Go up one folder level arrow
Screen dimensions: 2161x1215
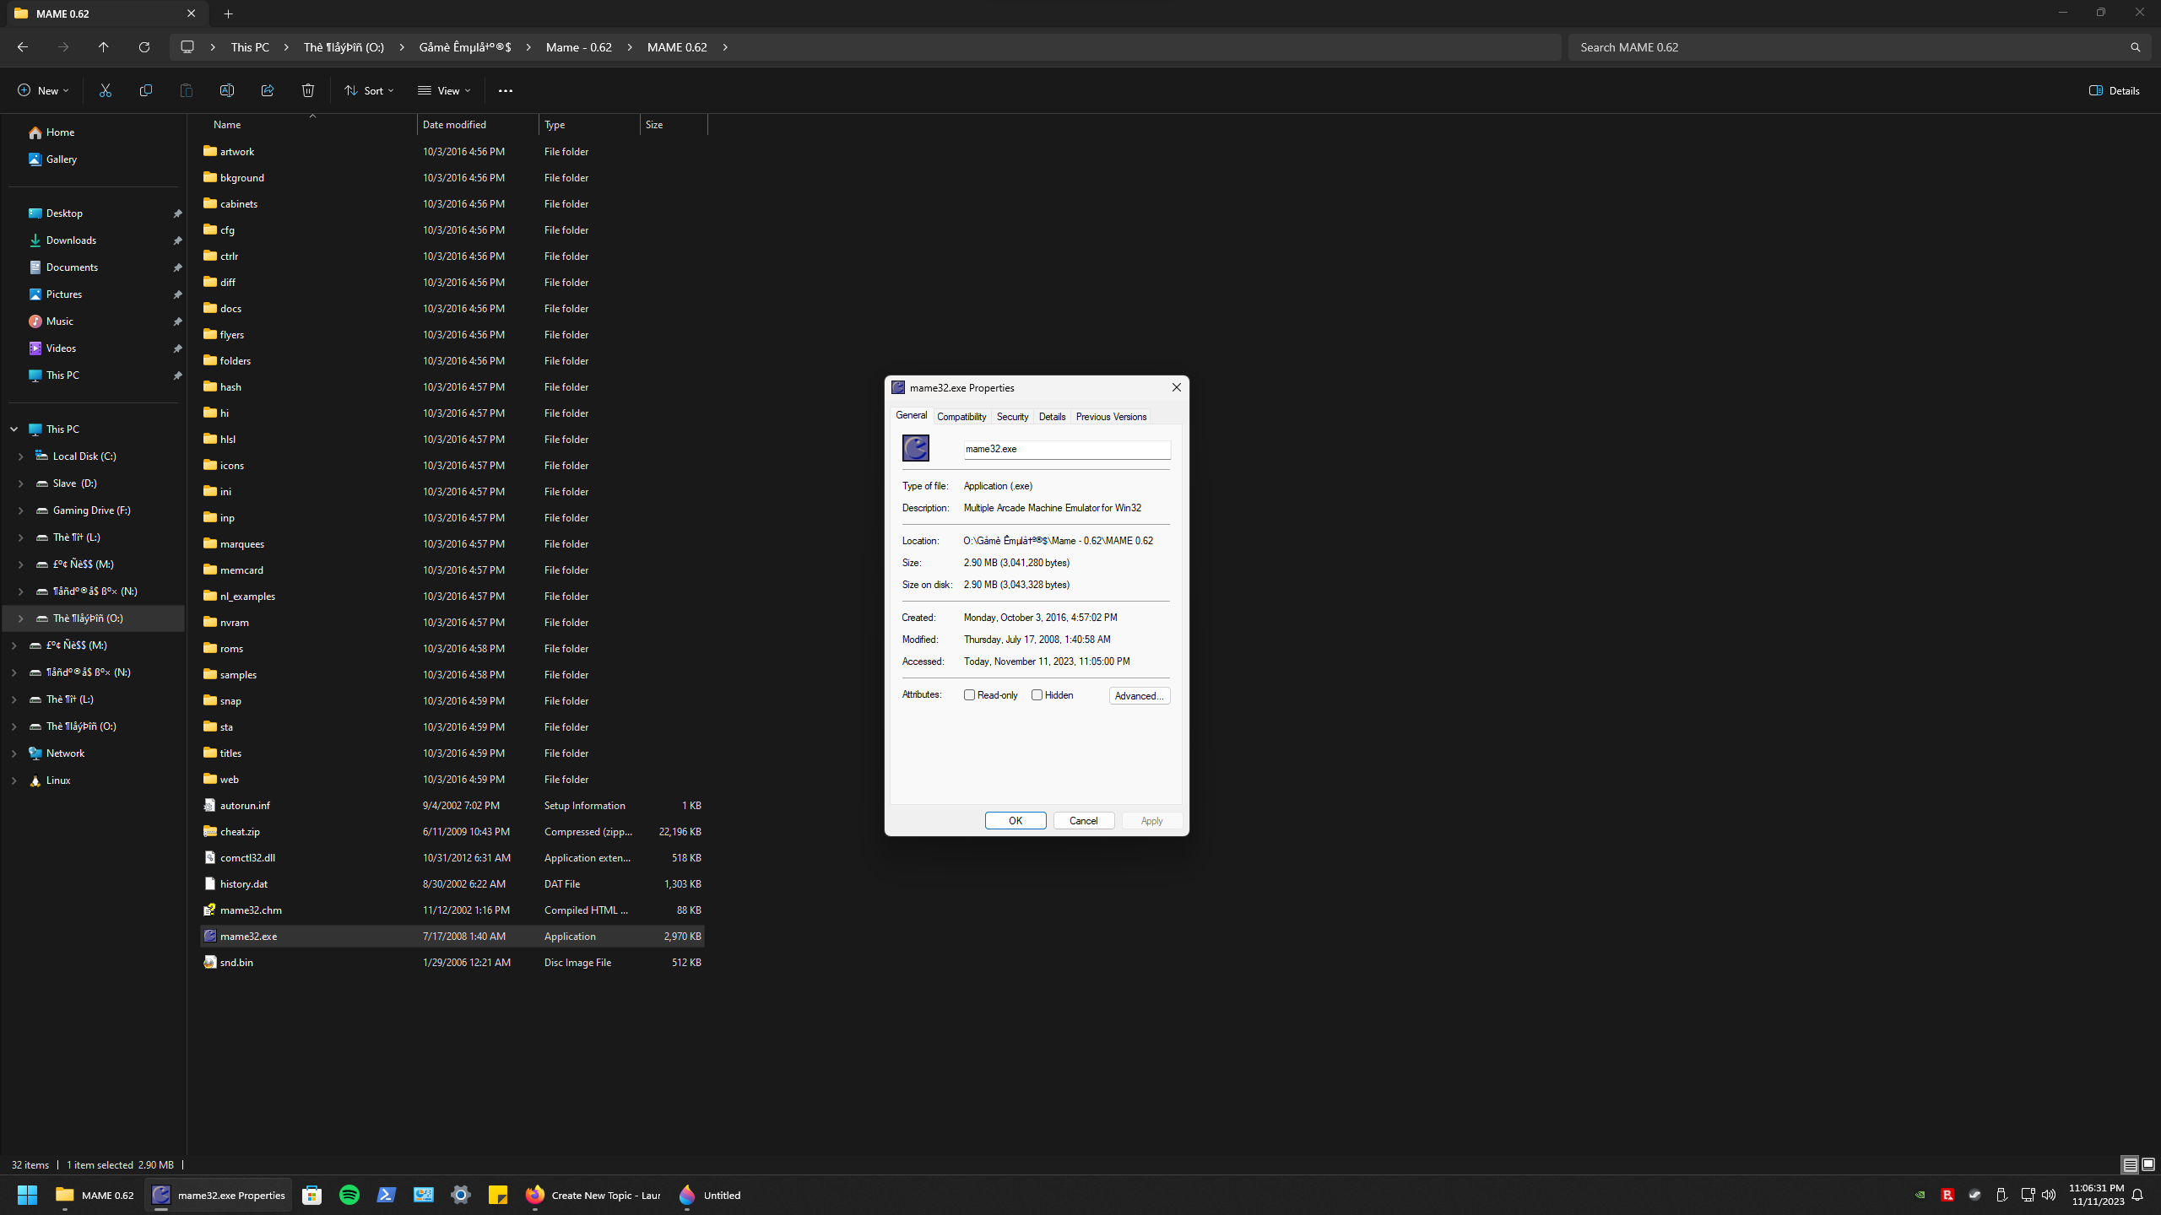[x=104, y=47]
